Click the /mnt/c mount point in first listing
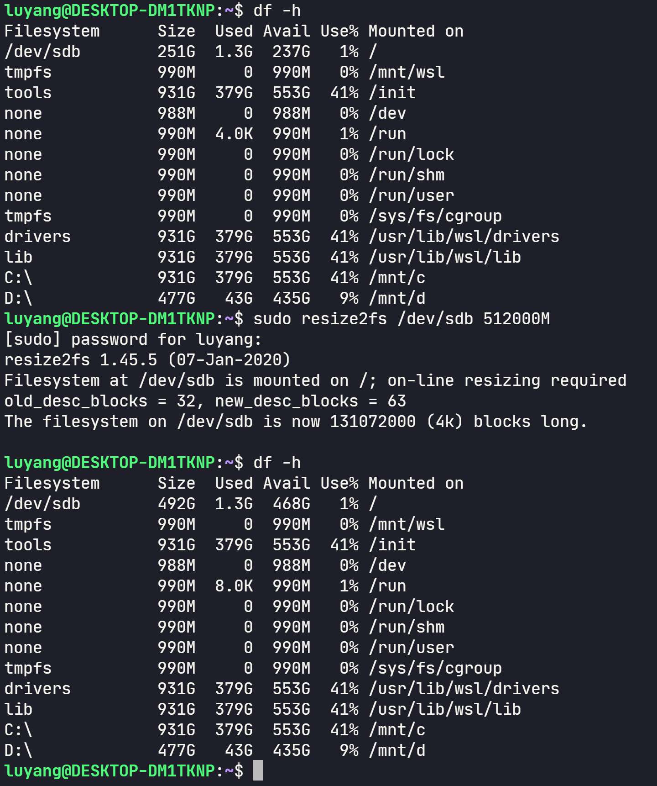This screenshot has width=657, height=786. pos(397,278)
